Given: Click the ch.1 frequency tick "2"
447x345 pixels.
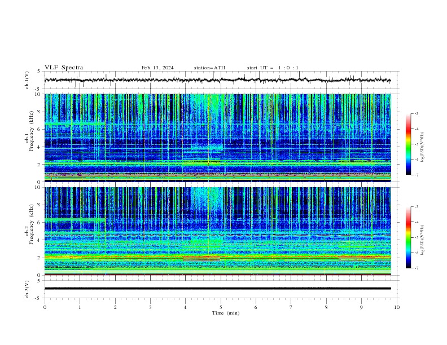Looking at the screenshot, I should [40, 165].
